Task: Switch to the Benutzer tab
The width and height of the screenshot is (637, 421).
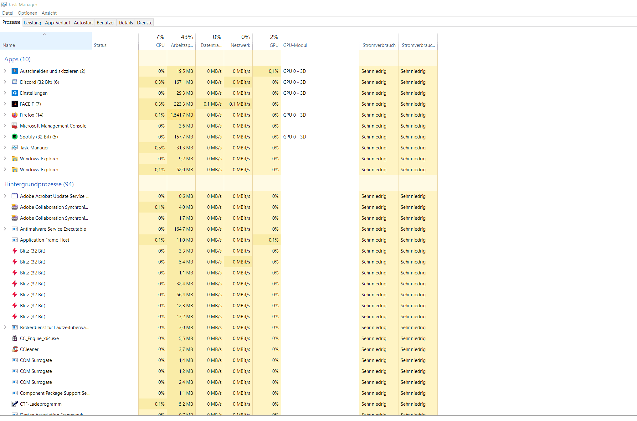Action: 106,23
